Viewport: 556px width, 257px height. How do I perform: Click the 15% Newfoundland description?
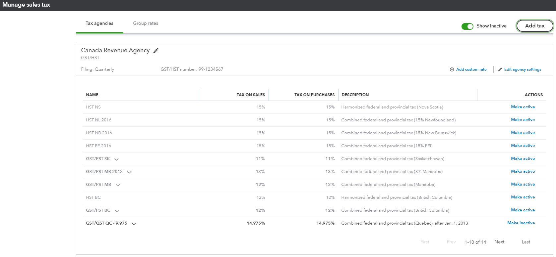(x=399, y=120)
